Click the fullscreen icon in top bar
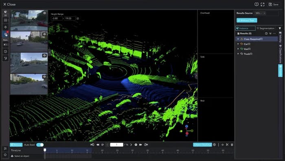Image resolution: width=285 pixels, height=161 pixels. point(262,4)
